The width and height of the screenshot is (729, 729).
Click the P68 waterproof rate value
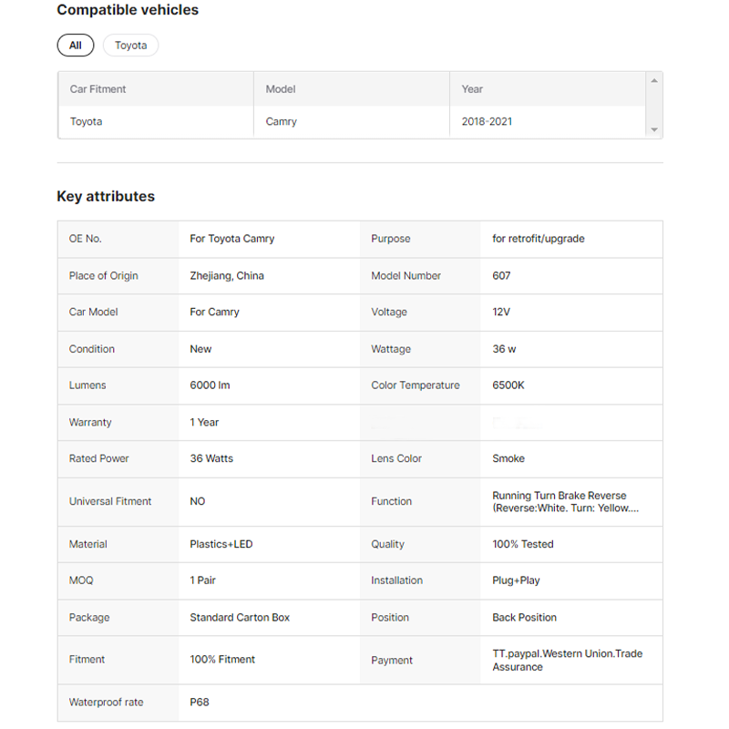click(200, 703)
